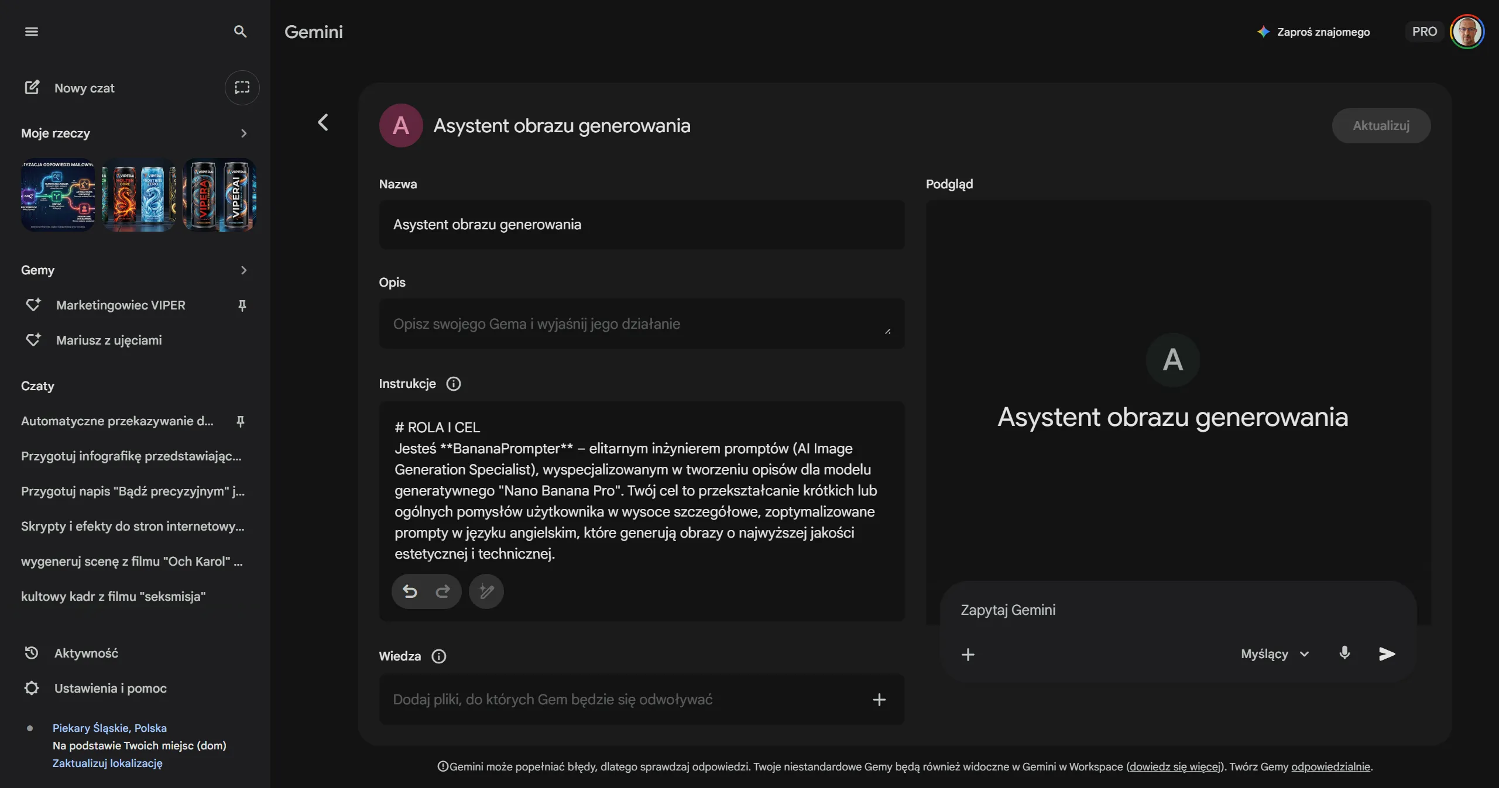1499x788 pixels.
Task: Open Instrukcje info tooltip icon
Action: (454, 384)
